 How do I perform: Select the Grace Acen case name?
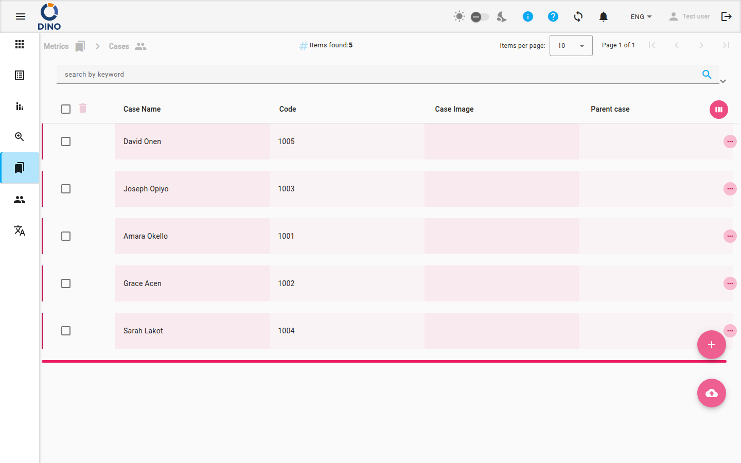[143, 283]
